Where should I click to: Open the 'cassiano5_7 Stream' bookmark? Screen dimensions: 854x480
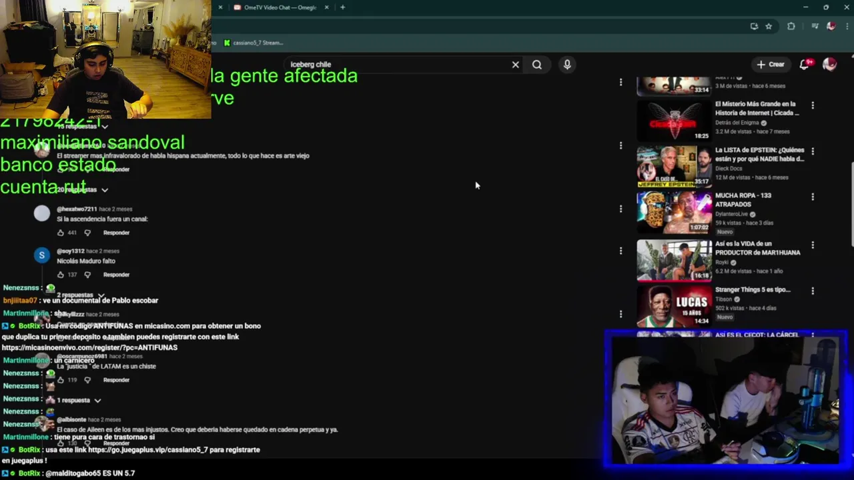254,43
